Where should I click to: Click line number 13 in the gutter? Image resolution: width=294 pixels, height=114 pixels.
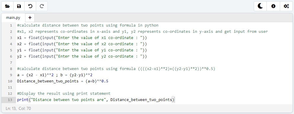point(10,100)
